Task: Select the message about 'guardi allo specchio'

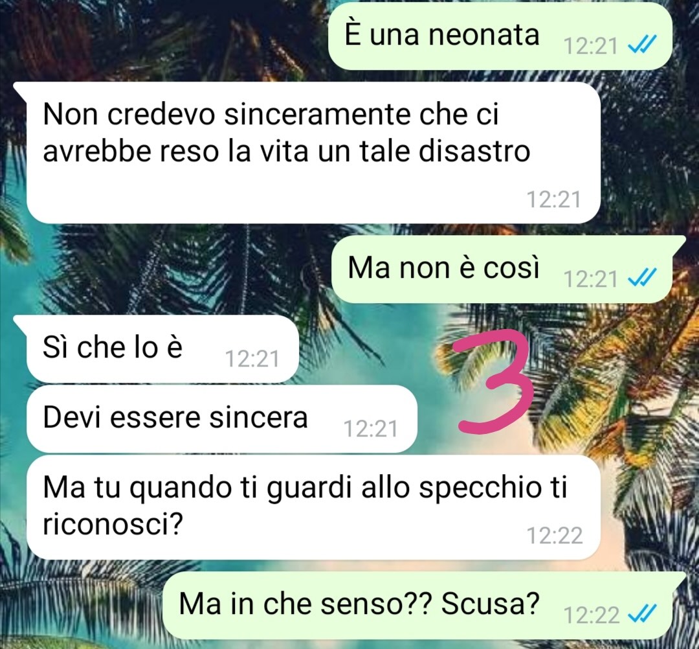Action: coord(313,507)
